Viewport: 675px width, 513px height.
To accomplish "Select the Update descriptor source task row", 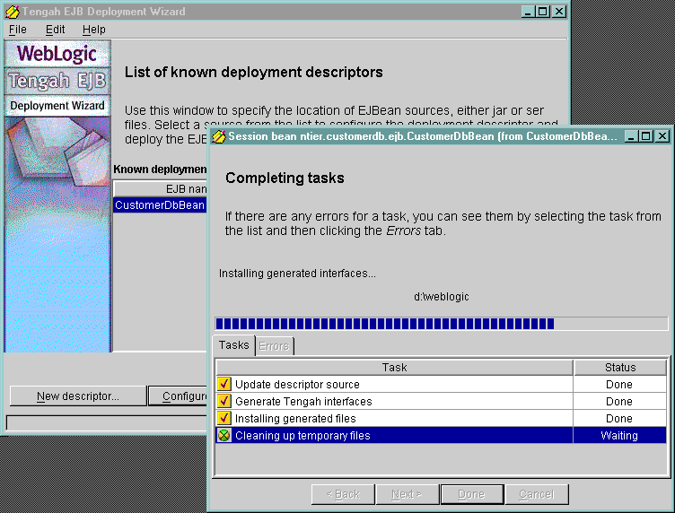I will [441, 384].
